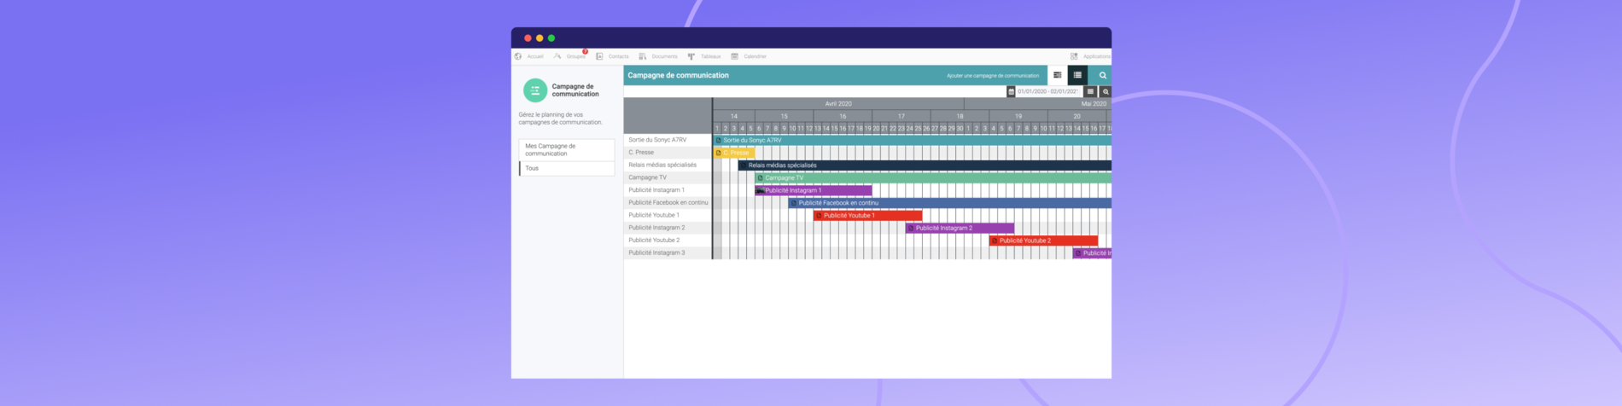Select the Mes Campagne de communication filter

click(x=567, y=149)
